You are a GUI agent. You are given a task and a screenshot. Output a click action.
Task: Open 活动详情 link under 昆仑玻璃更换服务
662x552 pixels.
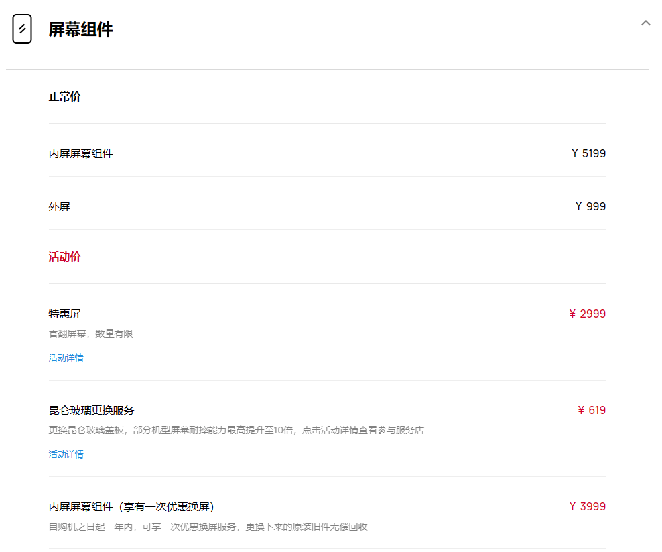[x=66, y=454]
